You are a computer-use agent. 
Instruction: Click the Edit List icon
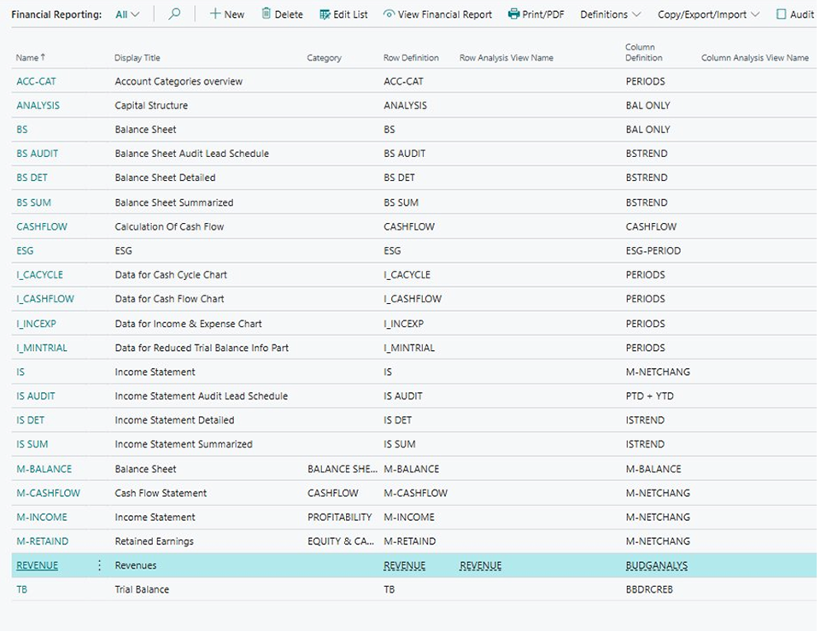[325, 15]
